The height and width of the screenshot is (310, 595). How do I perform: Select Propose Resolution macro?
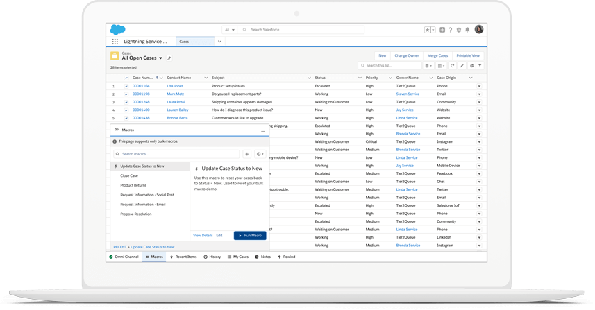(x=136, y=214)
